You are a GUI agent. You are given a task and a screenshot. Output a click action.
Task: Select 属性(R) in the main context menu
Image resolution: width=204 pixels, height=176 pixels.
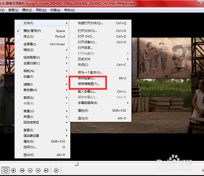(x=42, y=142)
